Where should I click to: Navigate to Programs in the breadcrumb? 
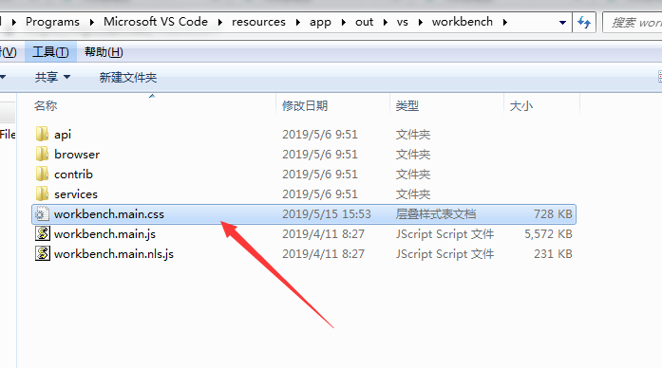[x=52, y=22]
